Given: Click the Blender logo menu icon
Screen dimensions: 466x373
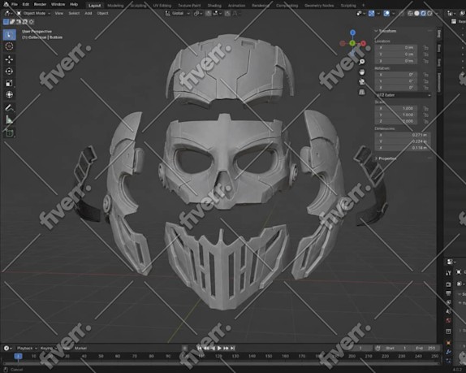Looking at the screenshot, I should [6, 4].
